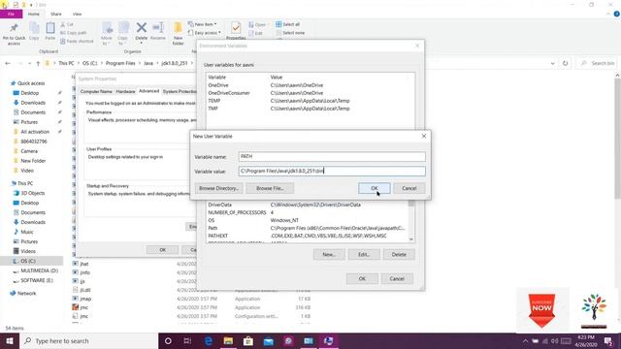Open the Home ribbon tab
This screenshot has width=621, height=349.
point(34,14)
